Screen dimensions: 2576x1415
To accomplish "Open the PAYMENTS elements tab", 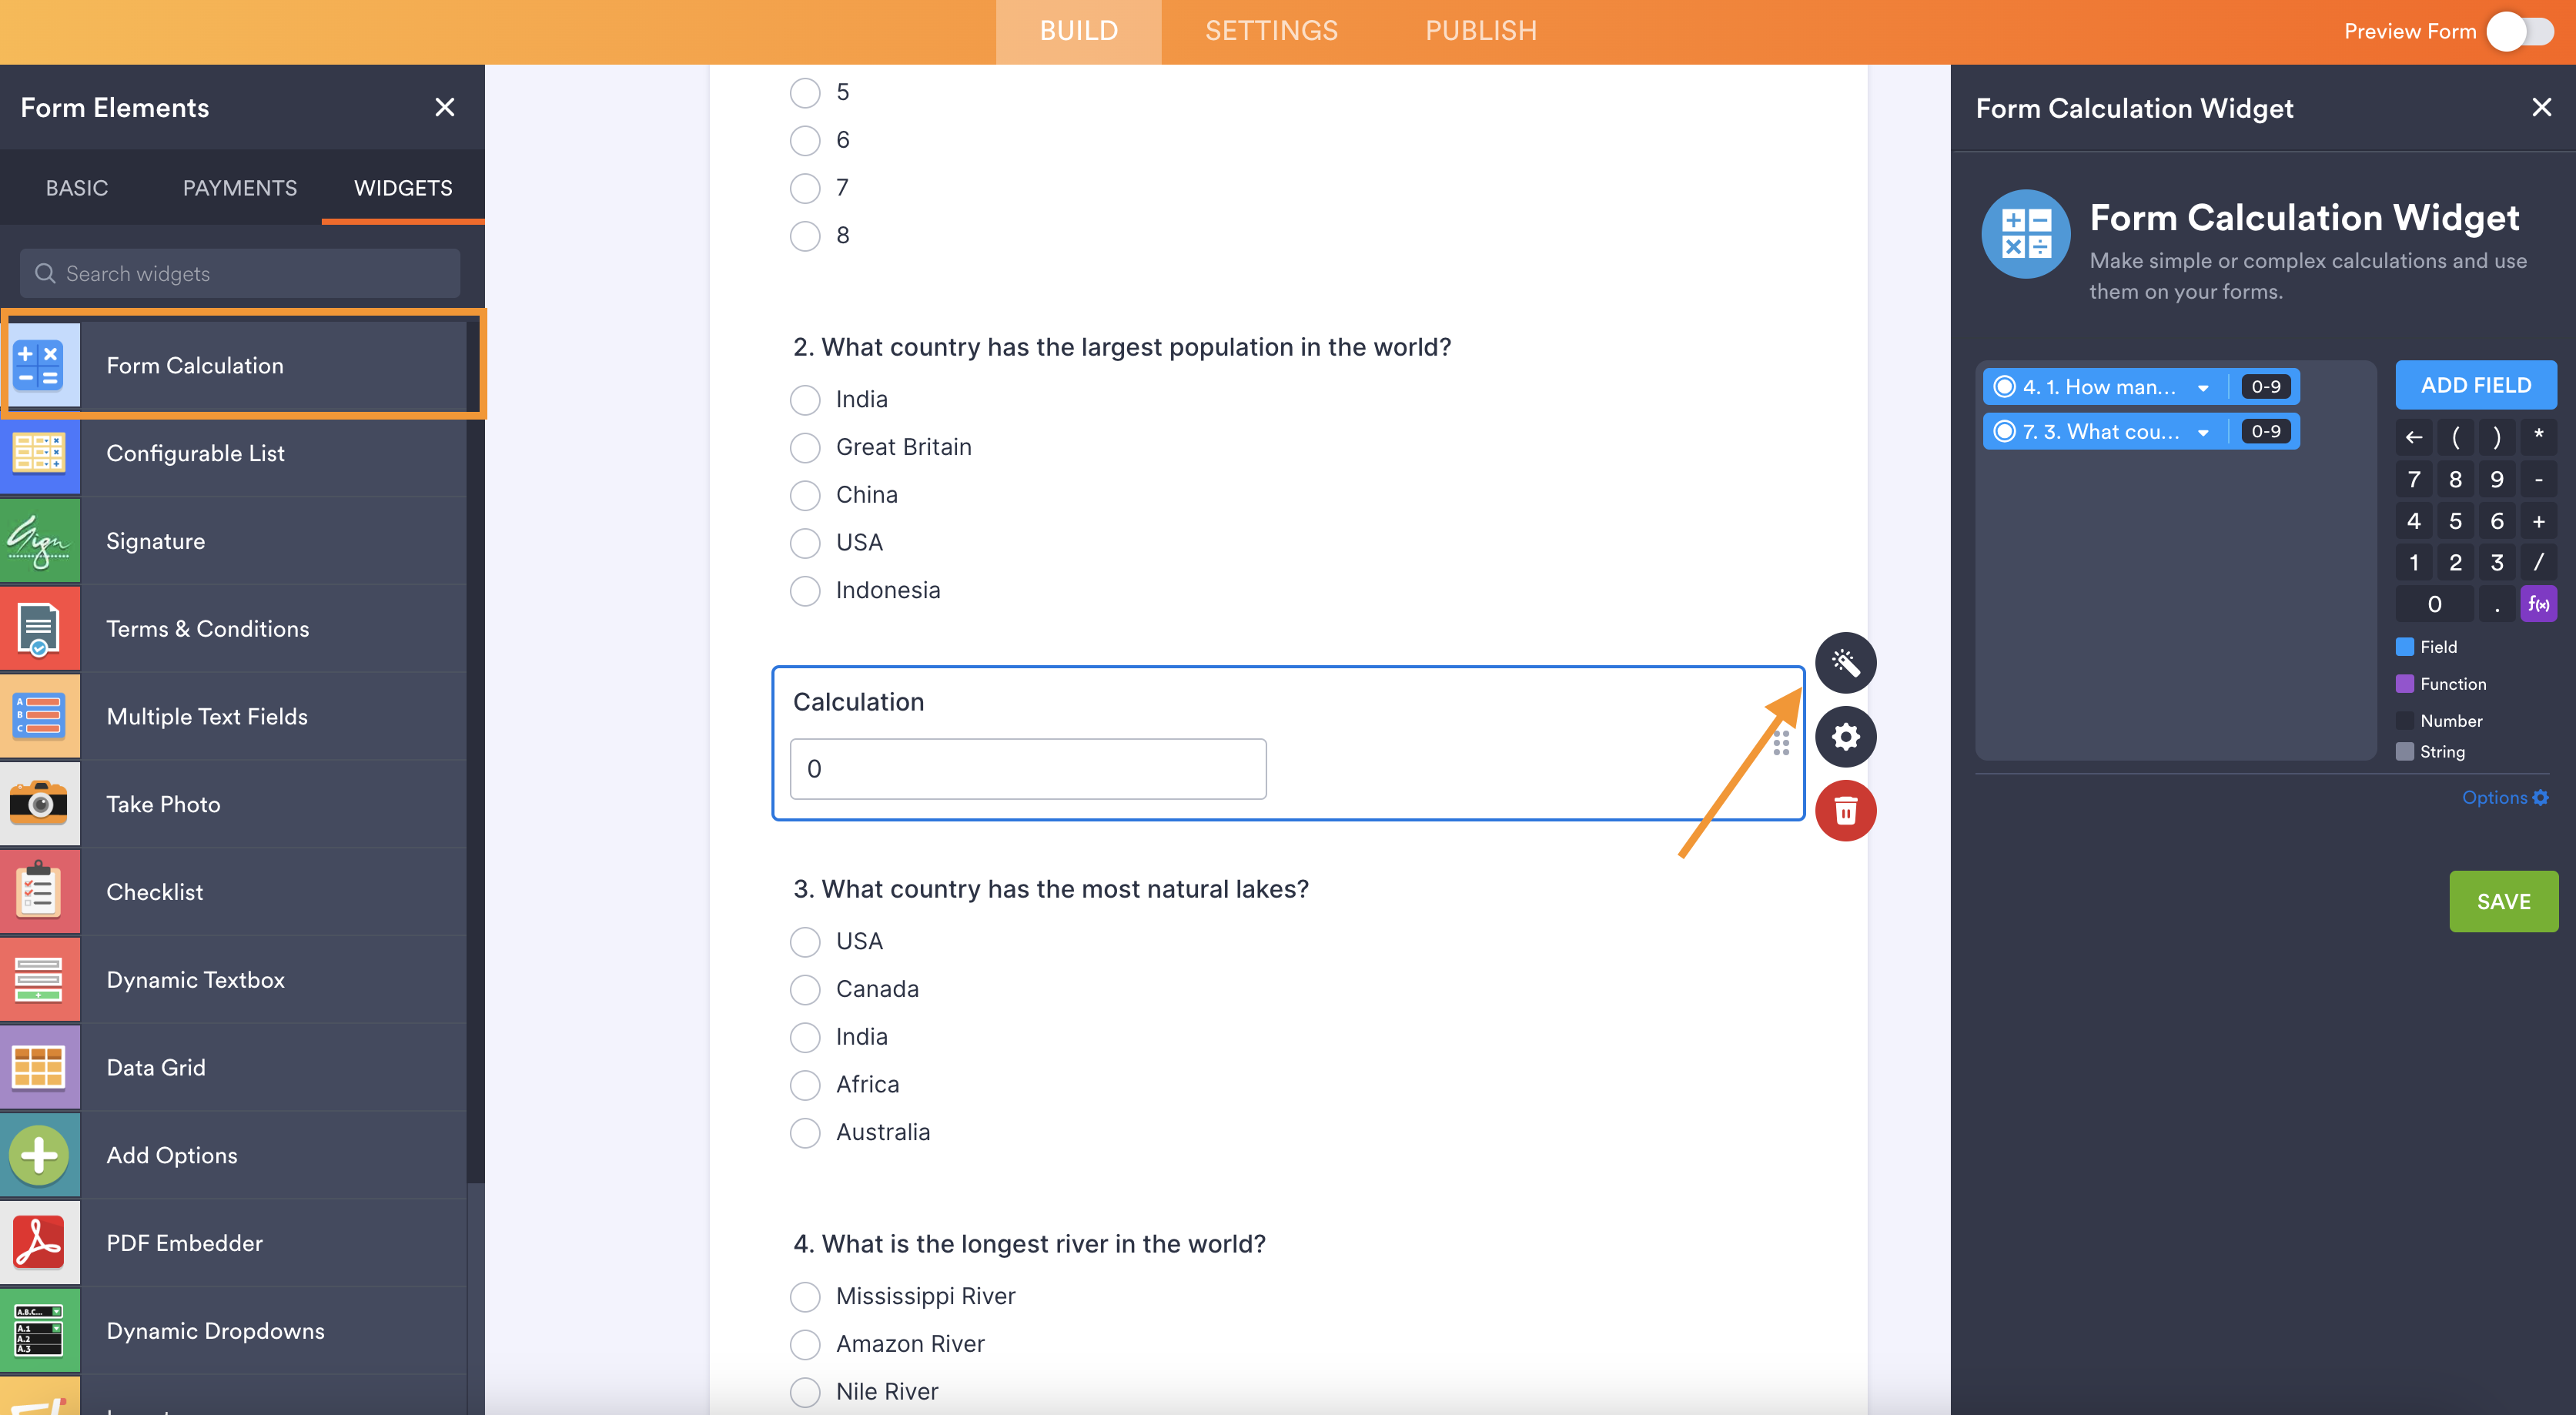I will coord(240,188).
